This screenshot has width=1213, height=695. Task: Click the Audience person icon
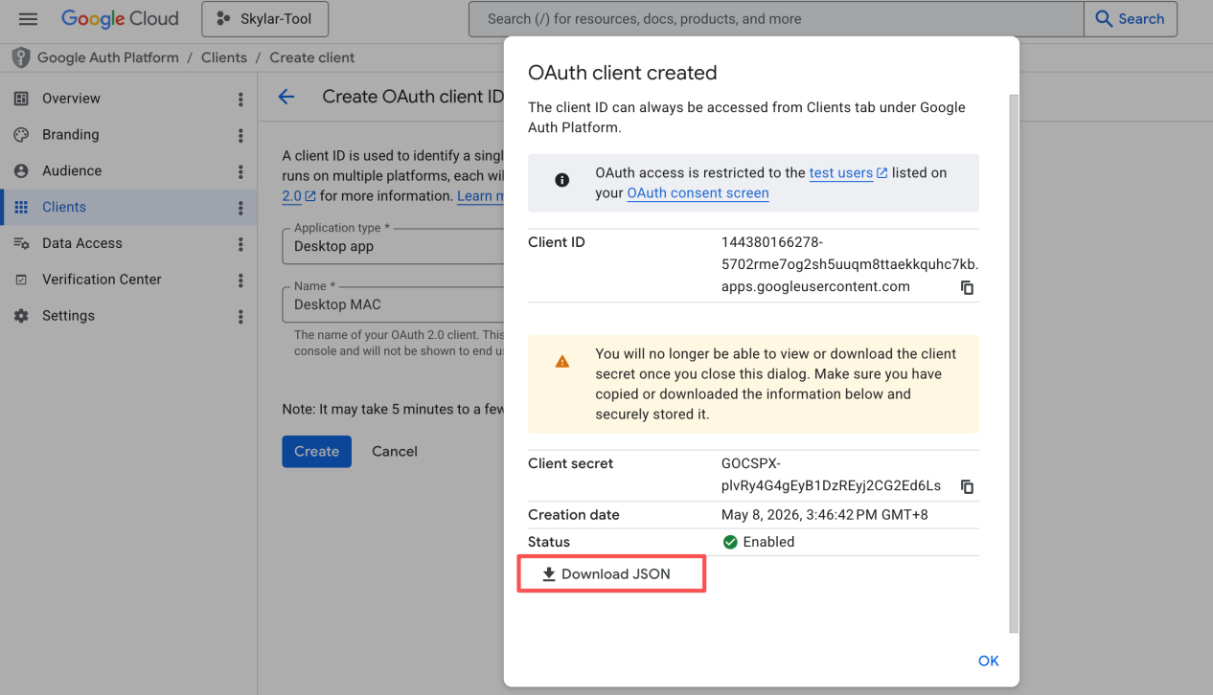pyautogui.click(x=21, y=170)
